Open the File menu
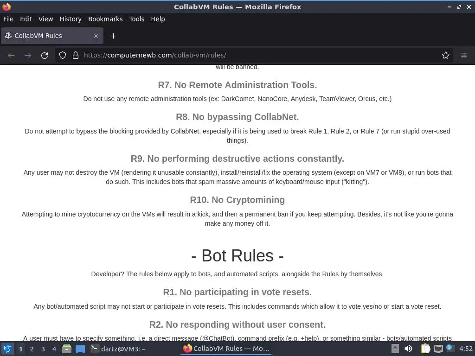475x356 pixels. [8, 19]
